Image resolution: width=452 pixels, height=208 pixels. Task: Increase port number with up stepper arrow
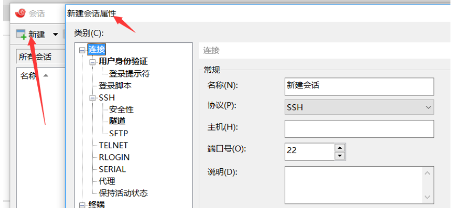[x=341, y=148]
